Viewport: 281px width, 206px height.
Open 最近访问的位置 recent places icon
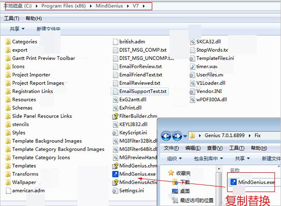[175, 200]
